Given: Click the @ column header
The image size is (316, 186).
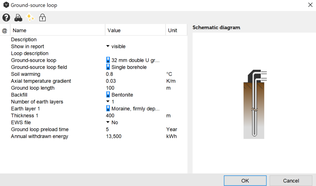Looking at the screenshot, I should [5, 30].
